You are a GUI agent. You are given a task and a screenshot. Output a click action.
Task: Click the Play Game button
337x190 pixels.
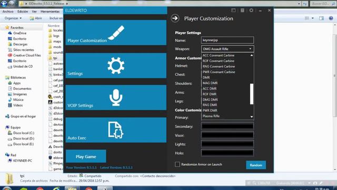pyautogui.click(x=86, y=156)
